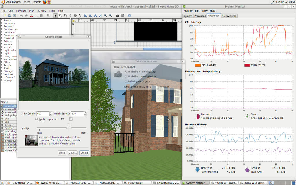This screenshot has width=296, height=185.
Task: Open the Plan menu
Action: (32, 11)
